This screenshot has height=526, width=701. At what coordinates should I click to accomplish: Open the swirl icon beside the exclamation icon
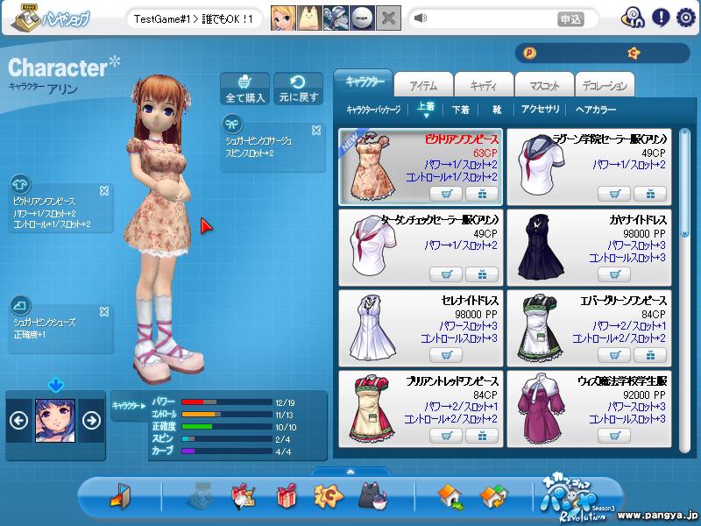coord(633,18)
